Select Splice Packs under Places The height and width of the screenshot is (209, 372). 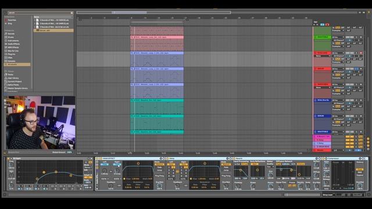13,85
